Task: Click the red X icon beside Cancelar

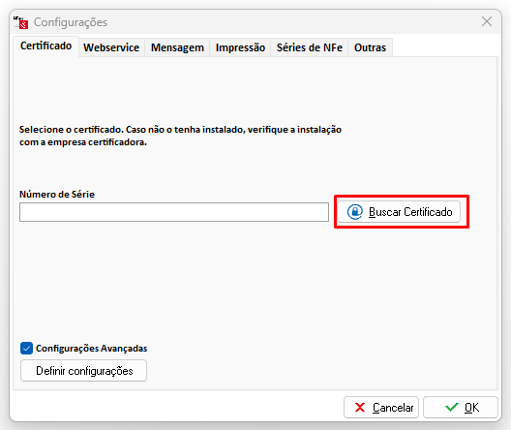Action: tap(360, 407)
